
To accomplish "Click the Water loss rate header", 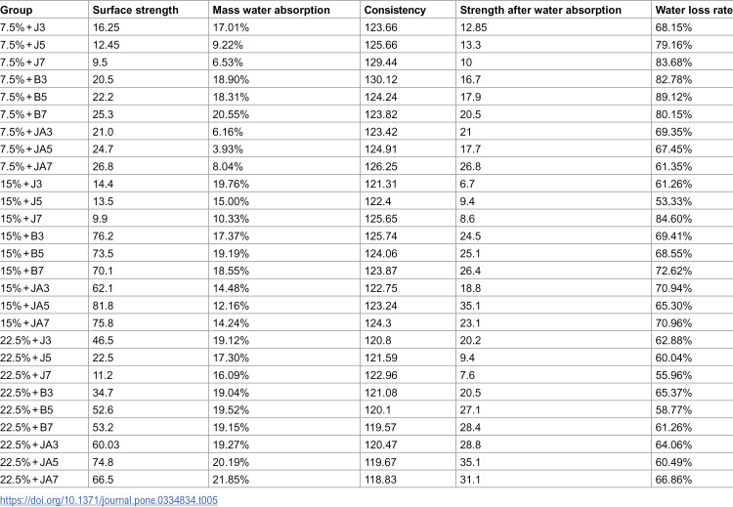I will (694, 10).
